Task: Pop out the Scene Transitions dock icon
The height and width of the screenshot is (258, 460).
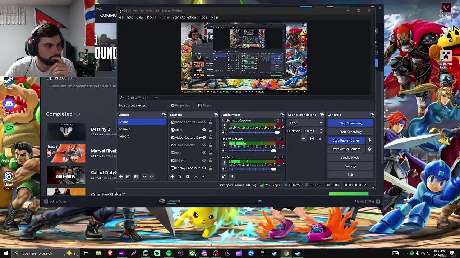Action: tap(322, 115)
